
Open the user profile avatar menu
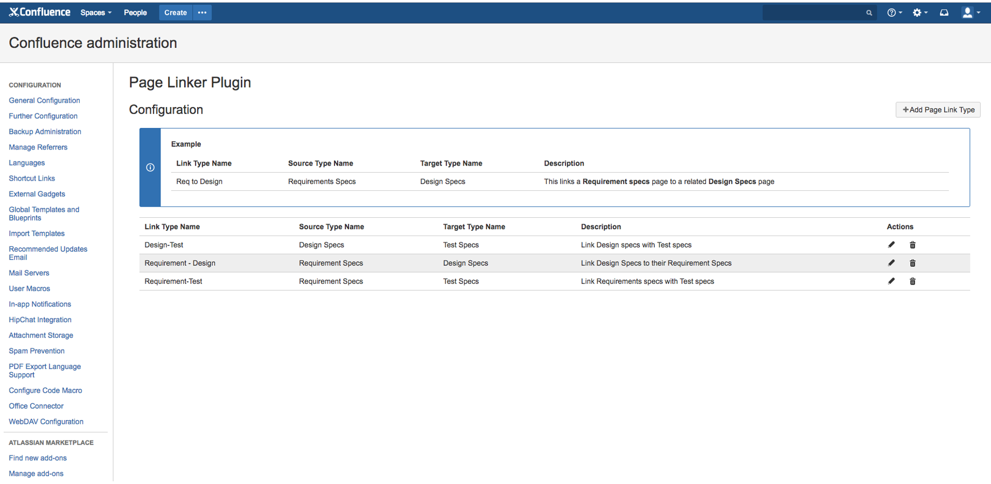pyautogui.click(x=971, y=12)
